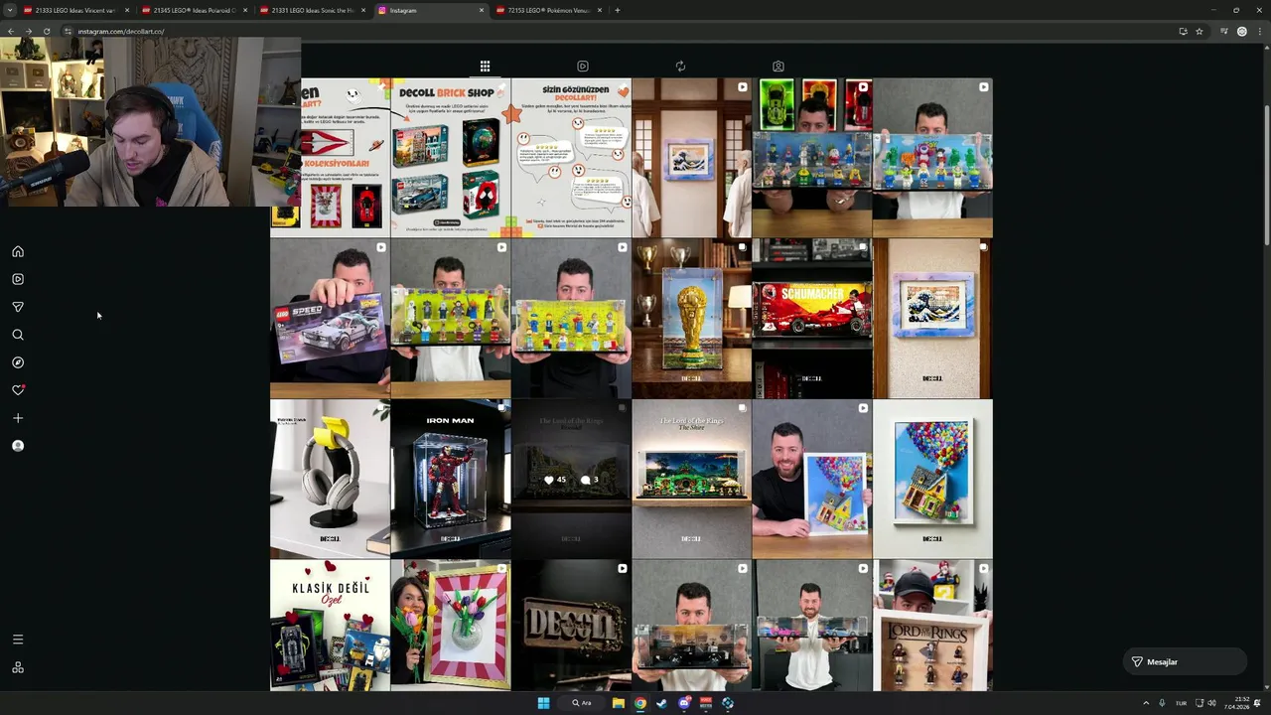This screenshot has height=715, width=1271.
Task: Click the Create plus icon in sidebar
Action: pos(18,418)
